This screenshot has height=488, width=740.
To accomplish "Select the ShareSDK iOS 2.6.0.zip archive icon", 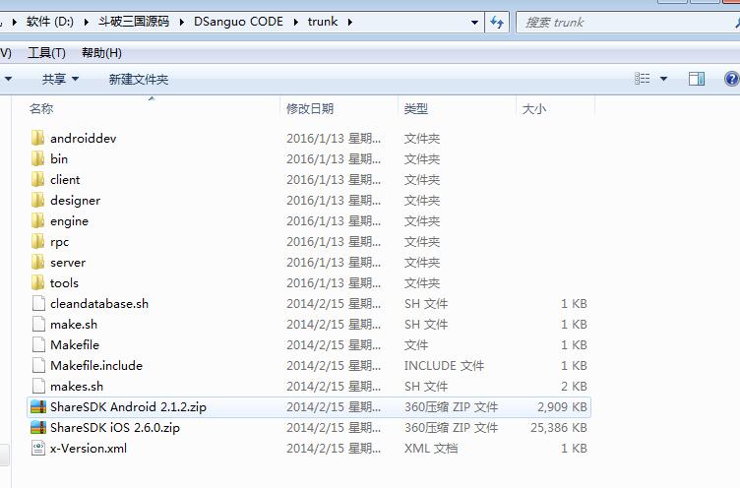I will [x=37, y=428].
